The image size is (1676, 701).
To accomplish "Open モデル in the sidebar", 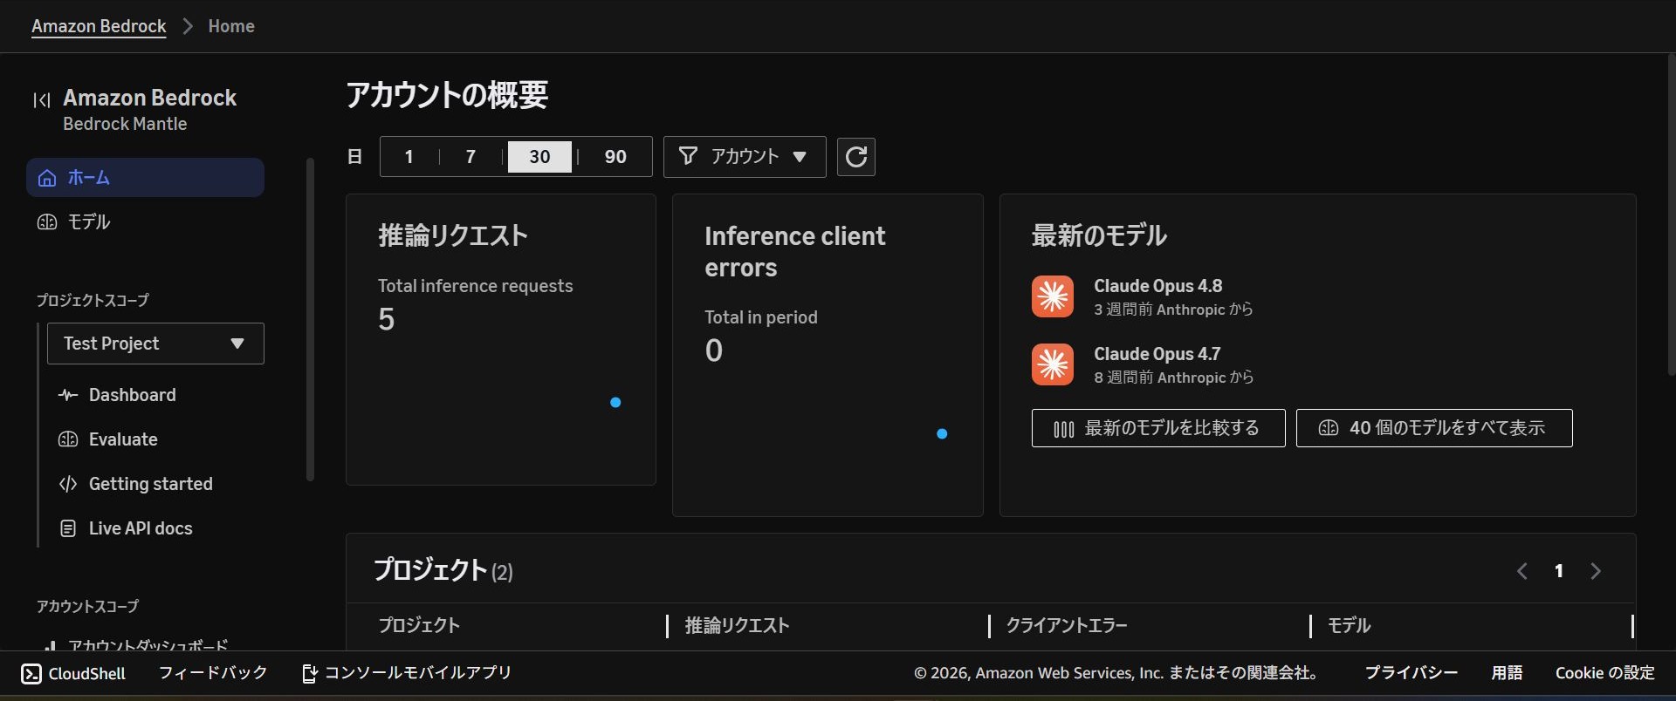I will click(x=89, y=222).
